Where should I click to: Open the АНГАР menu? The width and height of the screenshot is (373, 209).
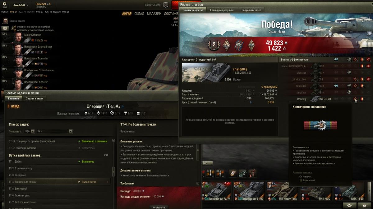[x=127, y=14]
